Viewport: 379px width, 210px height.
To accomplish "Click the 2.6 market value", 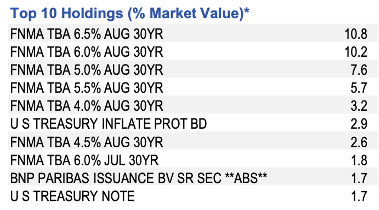I will [x=359, y=142].
